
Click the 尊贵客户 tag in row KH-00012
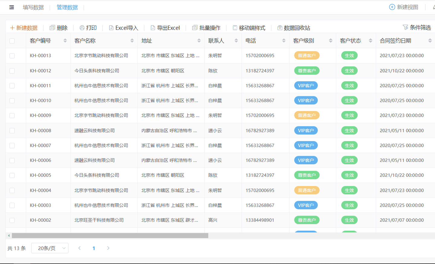point(307,71)
